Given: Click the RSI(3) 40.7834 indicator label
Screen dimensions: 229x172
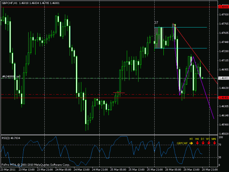Looking at the screenshot, I should tap(11, 138).
